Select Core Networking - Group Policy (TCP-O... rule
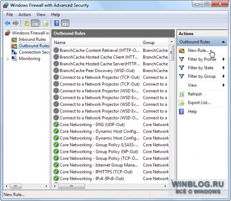The height and width of the screenshot is (201, 231). pyautogui.click(x=99, y=159)
